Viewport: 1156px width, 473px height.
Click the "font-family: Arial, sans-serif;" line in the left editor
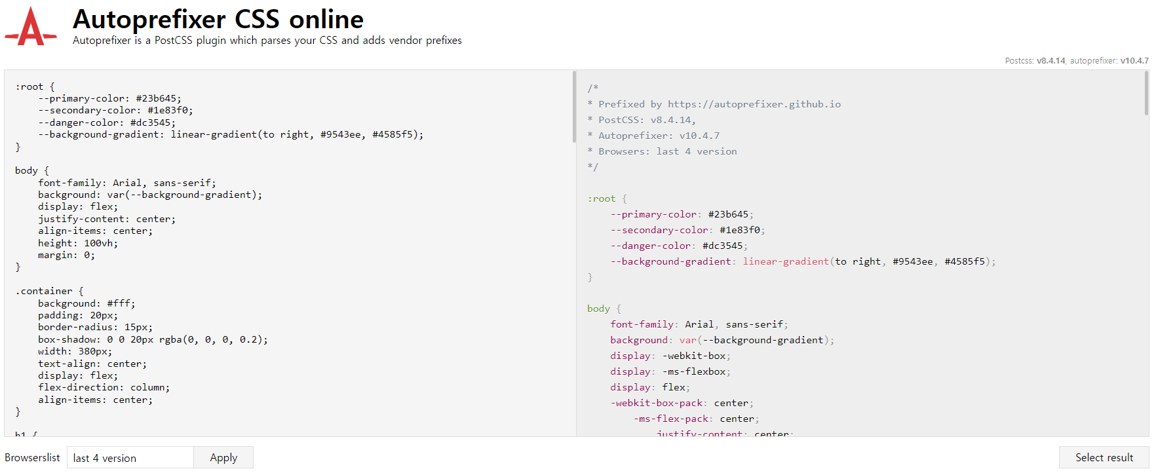(126, 183)
